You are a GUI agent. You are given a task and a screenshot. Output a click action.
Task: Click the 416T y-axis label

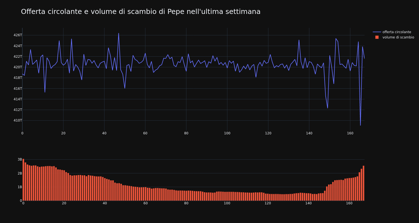click(x=18, y=88)
